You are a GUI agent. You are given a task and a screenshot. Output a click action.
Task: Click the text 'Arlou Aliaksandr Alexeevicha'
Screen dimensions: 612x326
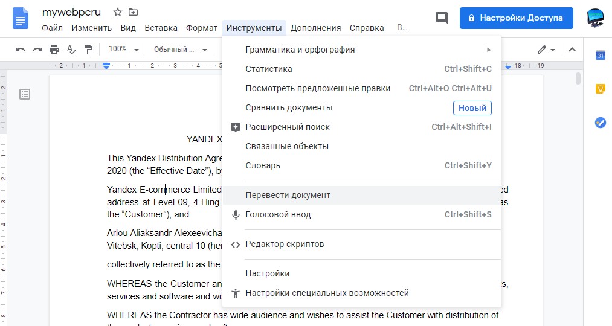tap(164, 233)
